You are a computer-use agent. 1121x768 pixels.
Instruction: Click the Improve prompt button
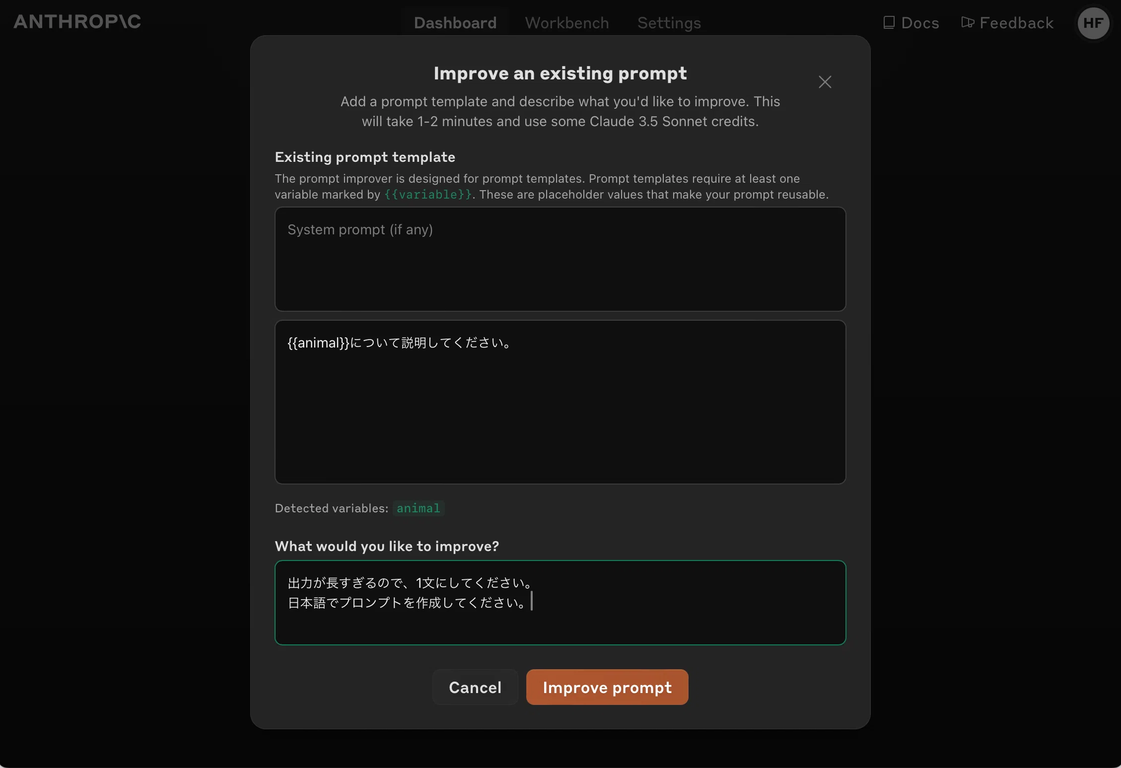tap(607, 687)
